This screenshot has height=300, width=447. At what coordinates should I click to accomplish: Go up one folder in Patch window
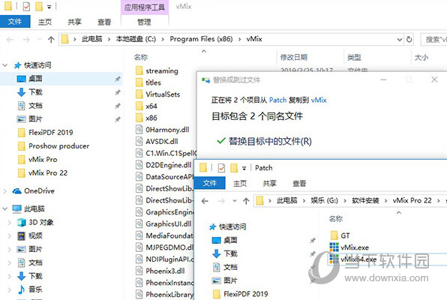pyautogui.click(x=246, y=201)
